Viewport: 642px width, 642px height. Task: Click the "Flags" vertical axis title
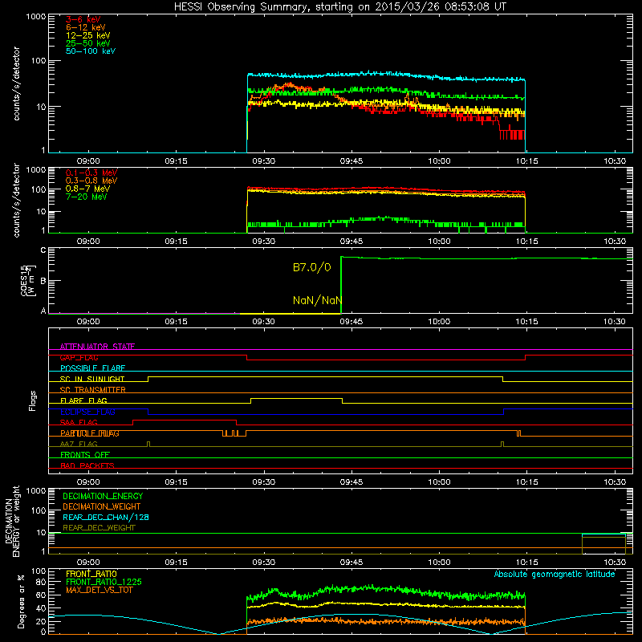click(x=33, y=400)
